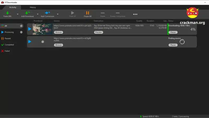Open the HD 1080 video thumbnail

(x=43, y=29)
